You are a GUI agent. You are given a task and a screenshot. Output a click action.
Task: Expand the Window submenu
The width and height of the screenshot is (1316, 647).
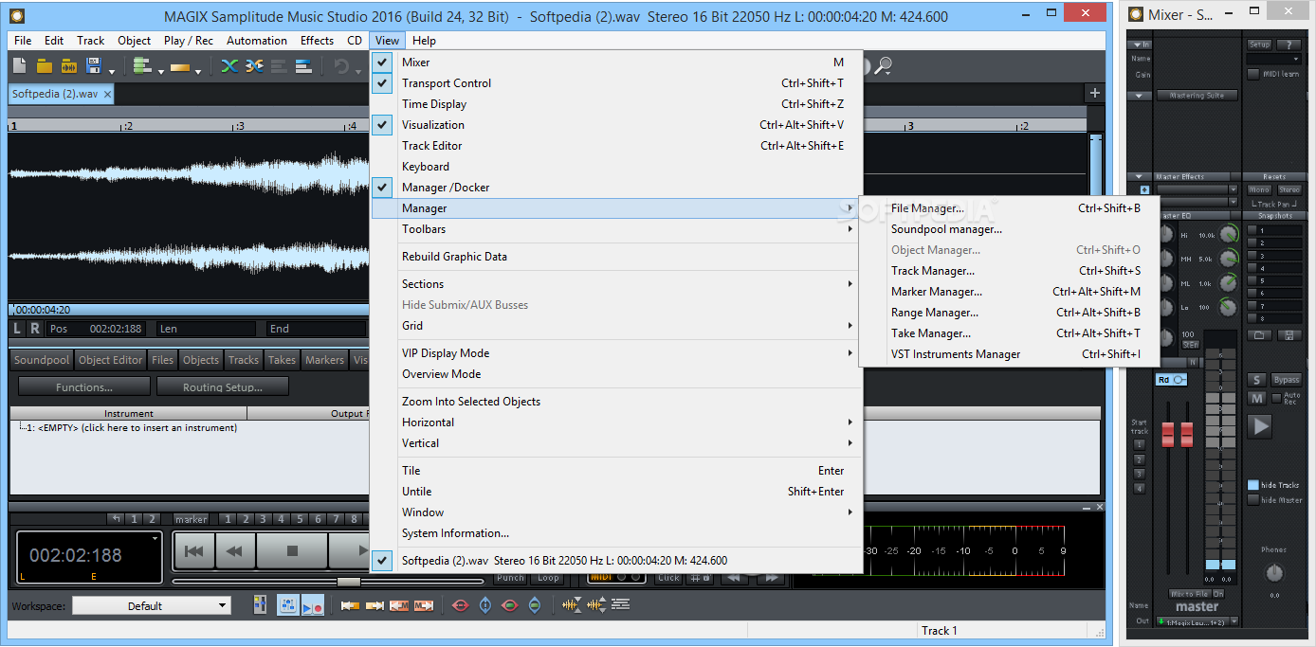click(x=616, y=512)
